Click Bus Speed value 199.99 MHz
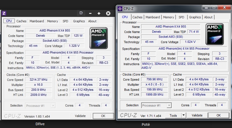The image size is (232, 128). (x=154, y=89)
